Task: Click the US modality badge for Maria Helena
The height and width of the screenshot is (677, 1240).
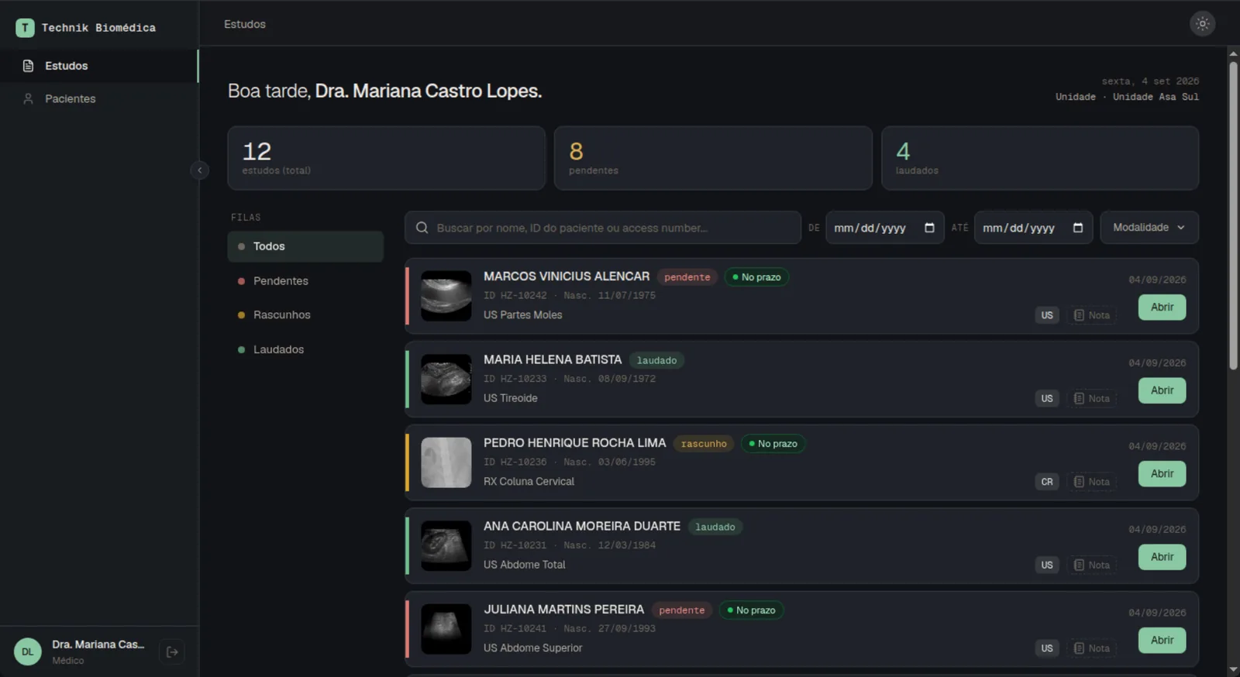Action: [x=1047, y=399]
